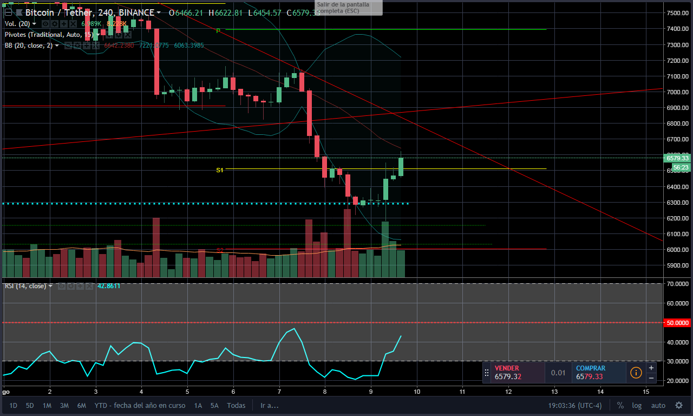Show the Todas full time range

[x=236, y=405]
